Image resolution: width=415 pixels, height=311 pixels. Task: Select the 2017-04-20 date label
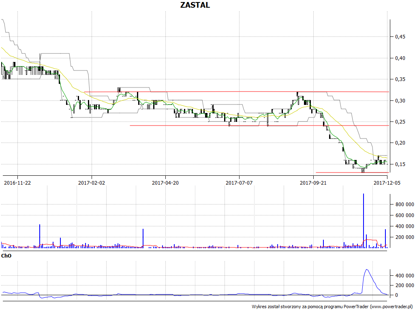point(165,183)
